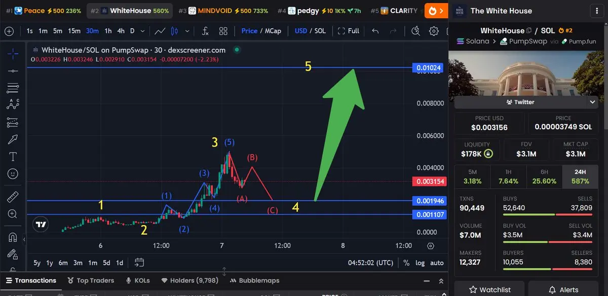
Task: Click the orange trending fire button
Action: click(x=436, y=11)
